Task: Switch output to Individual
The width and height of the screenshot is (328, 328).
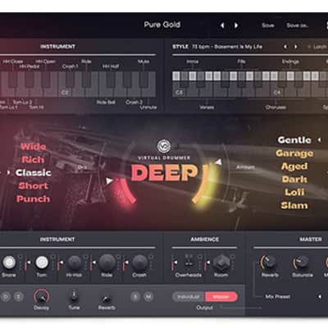Action: tap(189, 297)
